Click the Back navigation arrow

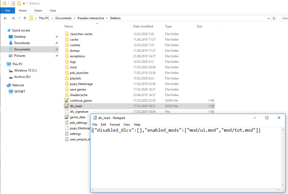coord(5,18)
